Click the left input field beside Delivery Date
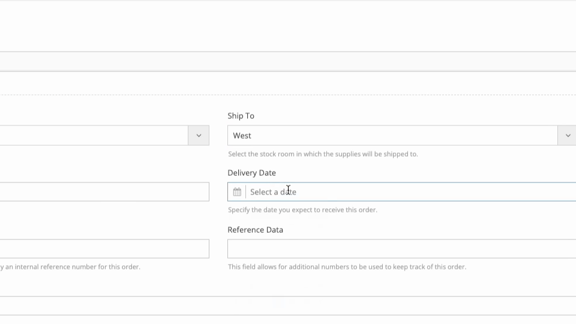This screenshot has width=576, height=324. click(x=104, y=192)
